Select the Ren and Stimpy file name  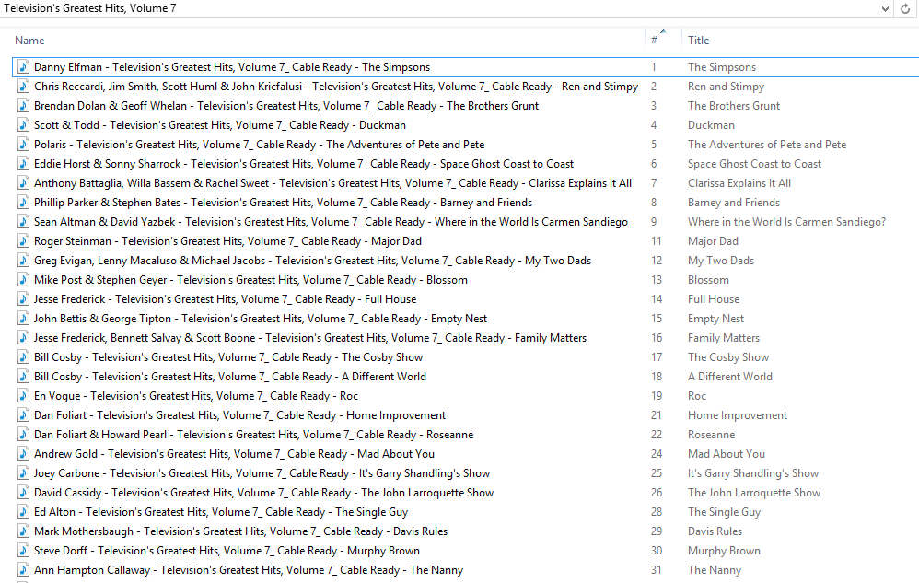point(335,87)
